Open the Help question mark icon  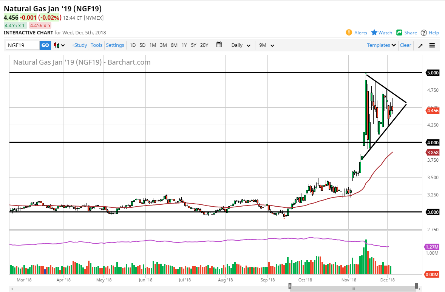coord(424,33)
